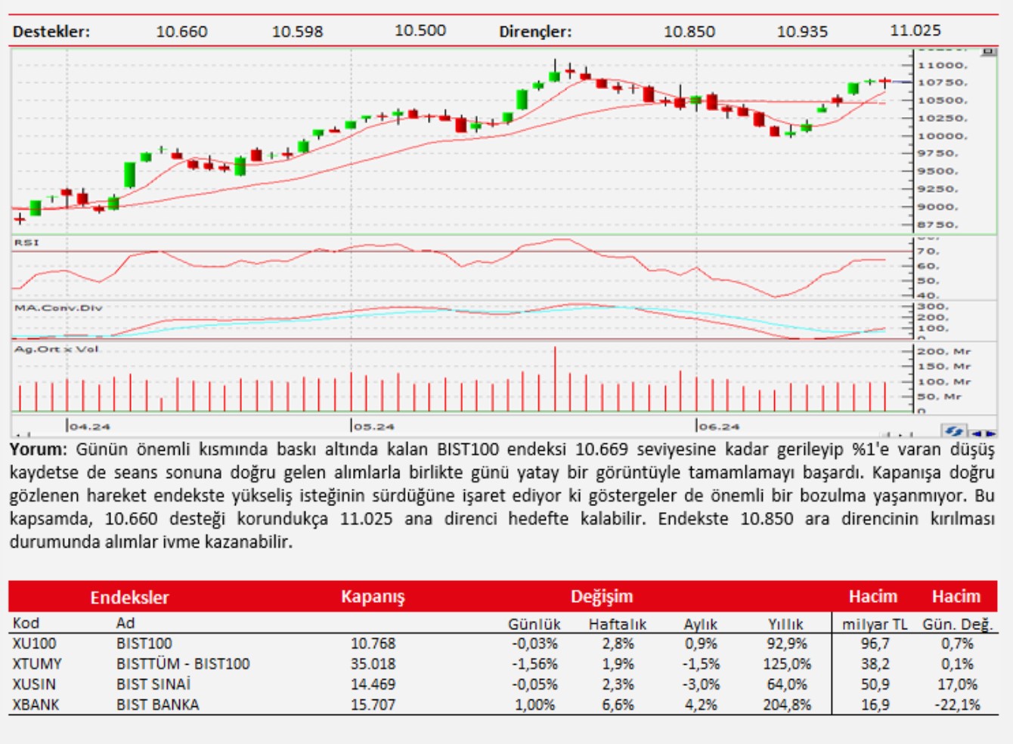Click the 92,9% yearly change cell

[x=786, y=644]
